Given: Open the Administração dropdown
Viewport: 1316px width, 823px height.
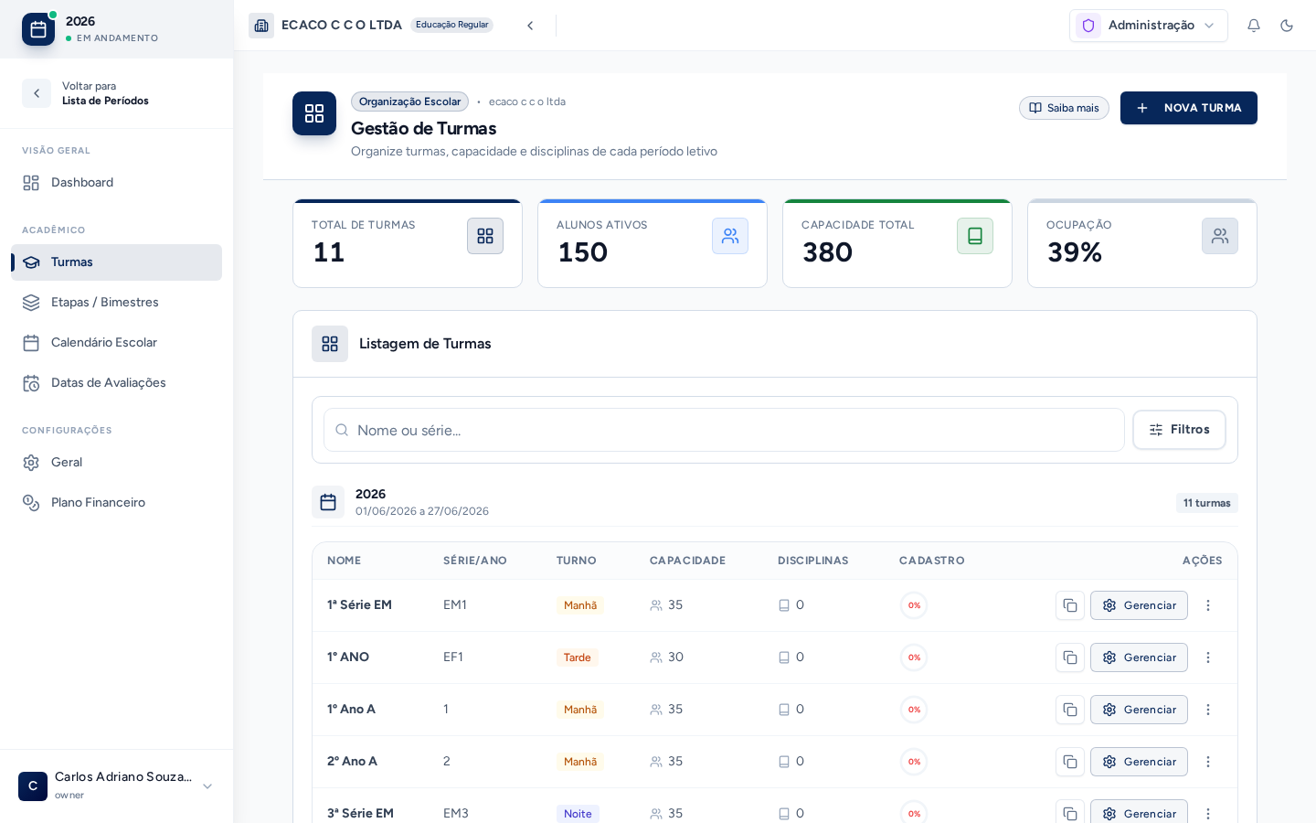Looking at the screenshot, I should tap(1149, 26).
